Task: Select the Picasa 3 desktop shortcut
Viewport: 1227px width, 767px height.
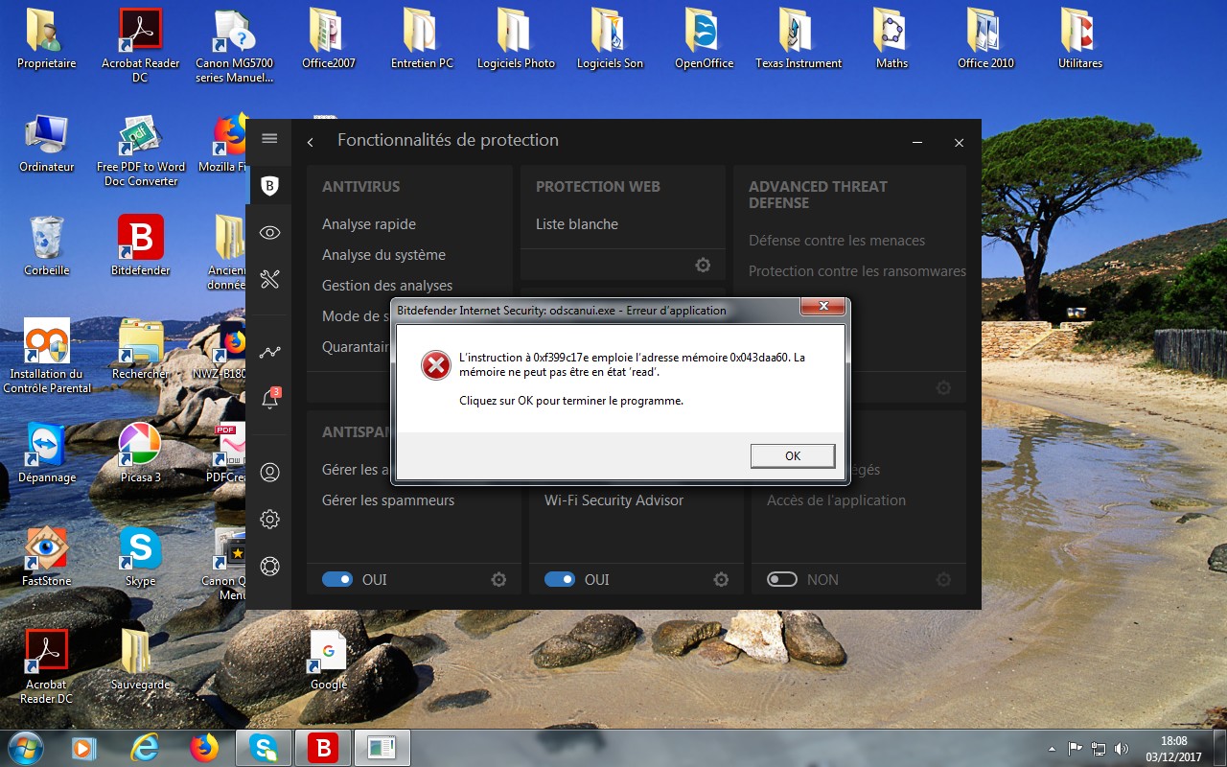Action: click(141, 453)
